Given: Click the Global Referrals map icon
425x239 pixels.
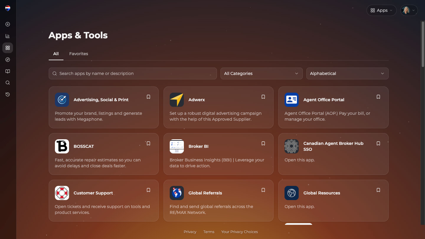Looking at the screenshot, I should 177,193.
